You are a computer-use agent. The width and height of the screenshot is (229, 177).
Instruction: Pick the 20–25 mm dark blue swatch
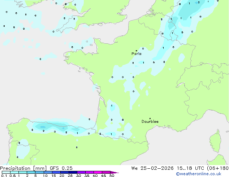coord(65,172)
